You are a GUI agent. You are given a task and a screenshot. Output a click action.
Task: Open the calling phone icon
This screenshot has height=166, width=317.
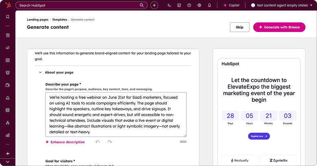pyautogui.click(x=169, y=5)
